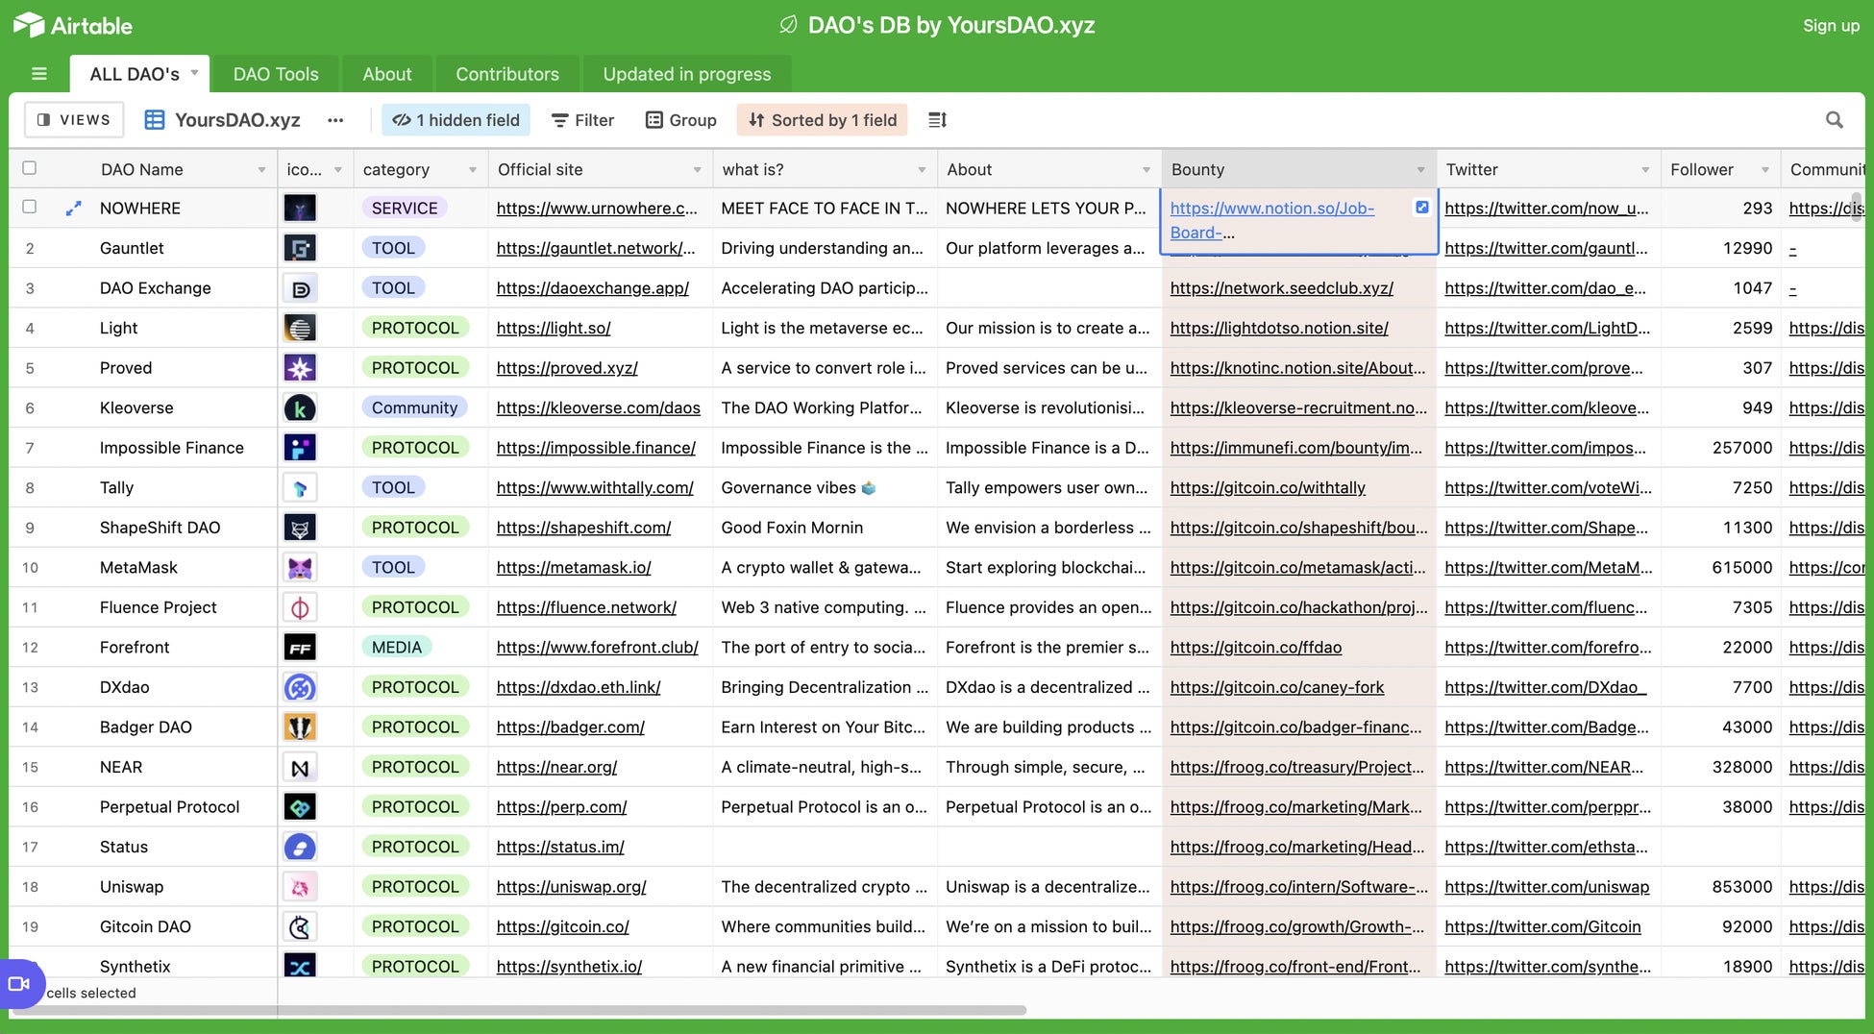
Task: Click the Airtable logo
Action: (x=73, y=25)
